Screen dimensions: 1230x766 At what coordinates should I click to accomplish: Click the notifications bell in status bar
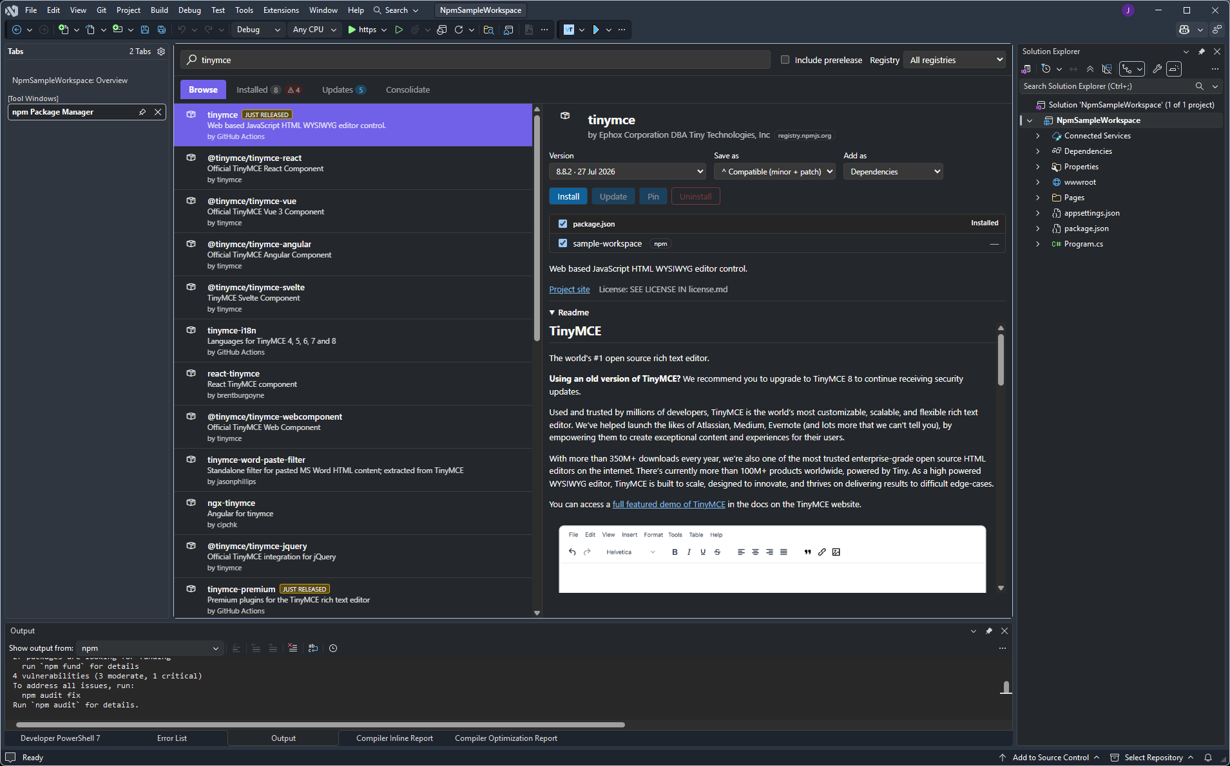(1208, 758)
